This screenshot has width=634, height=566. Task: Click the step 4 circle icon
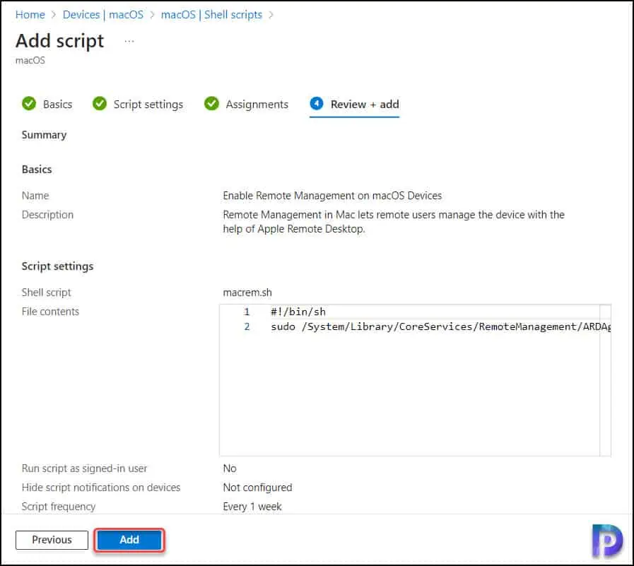click(317, 104)
